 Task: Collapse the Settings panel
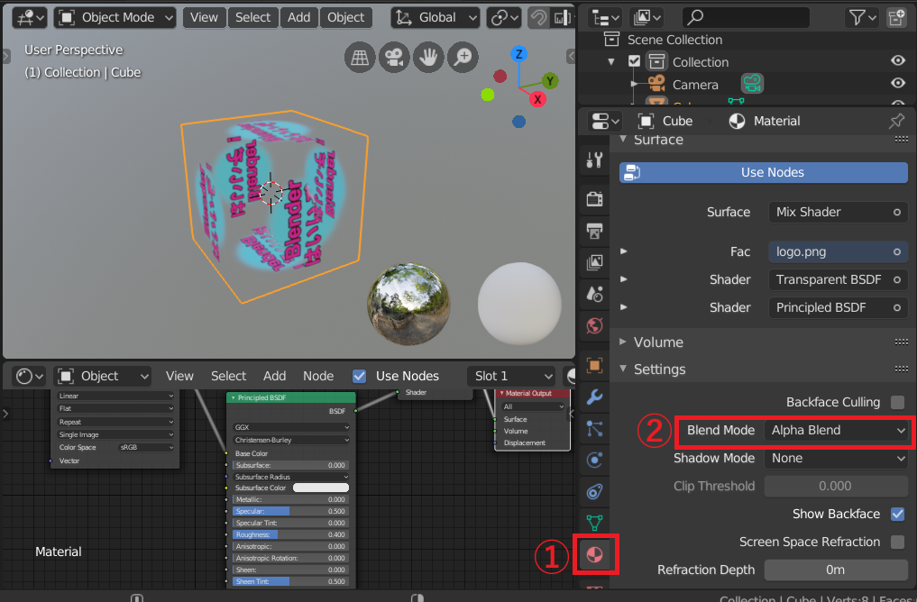(x=623, y=369)
